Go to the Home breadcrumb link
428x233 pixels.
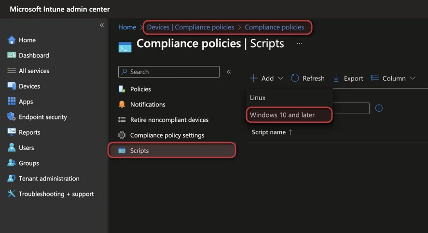pos(127,27)
